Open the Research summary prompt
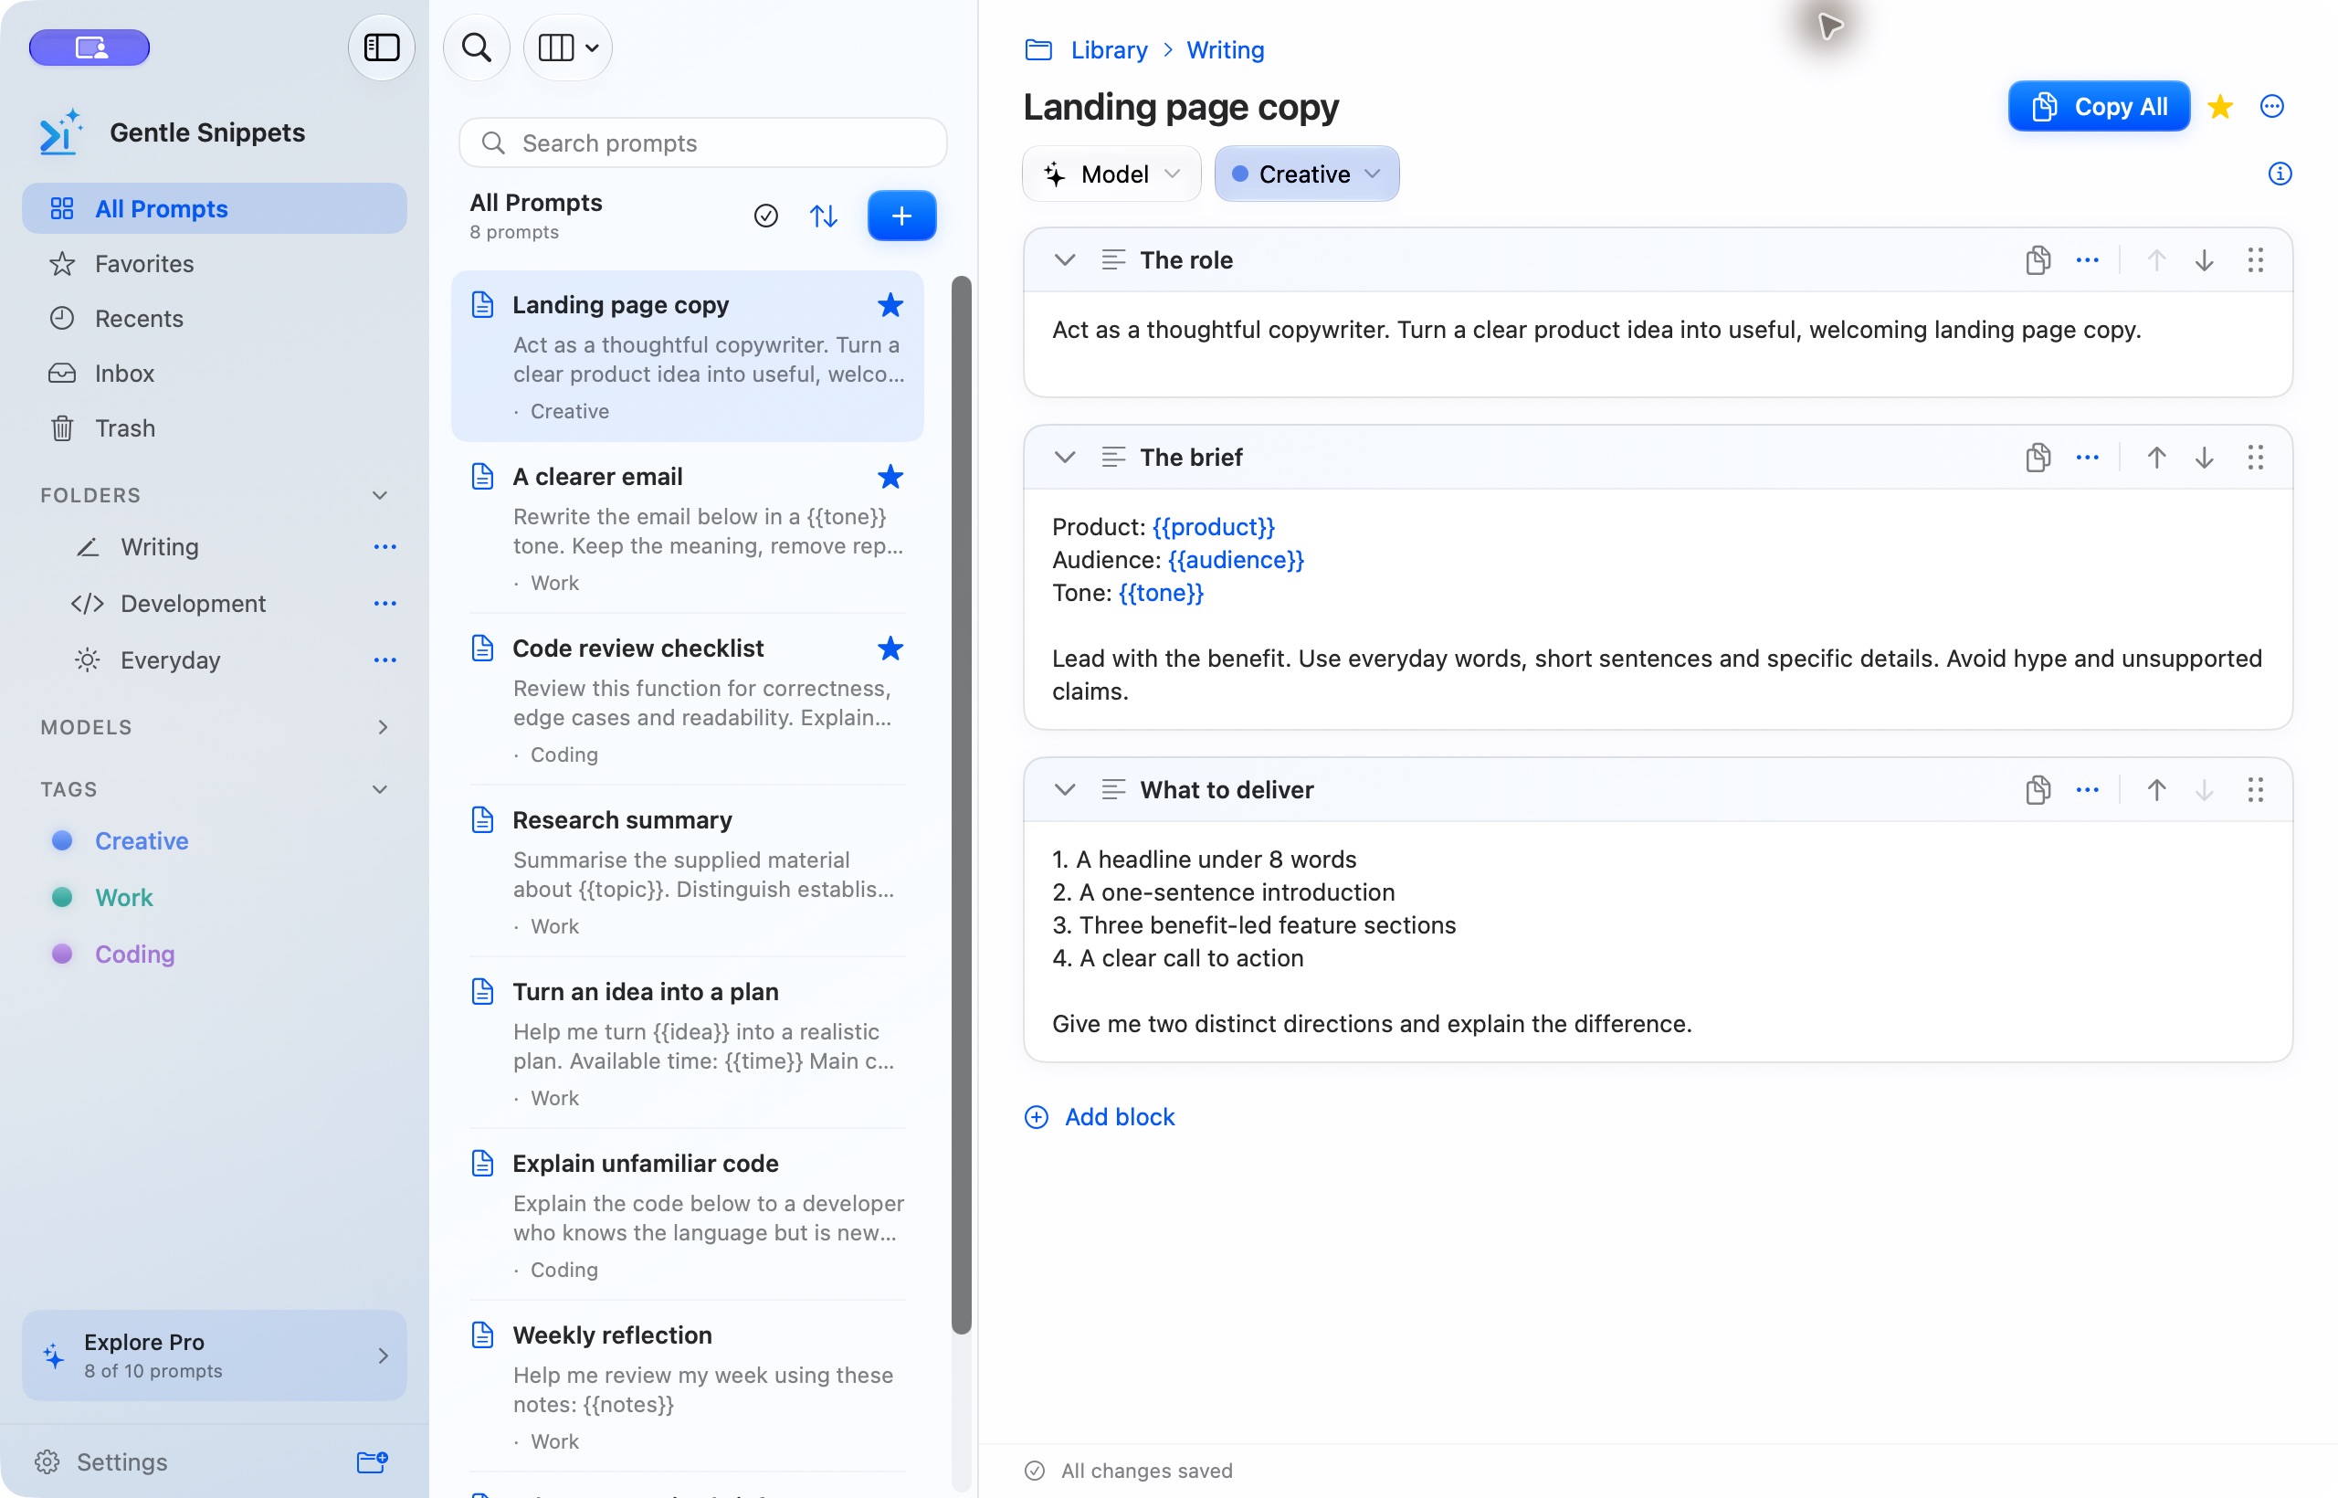The height and width of the screenshot is (1498, 2338). point(688,870)
